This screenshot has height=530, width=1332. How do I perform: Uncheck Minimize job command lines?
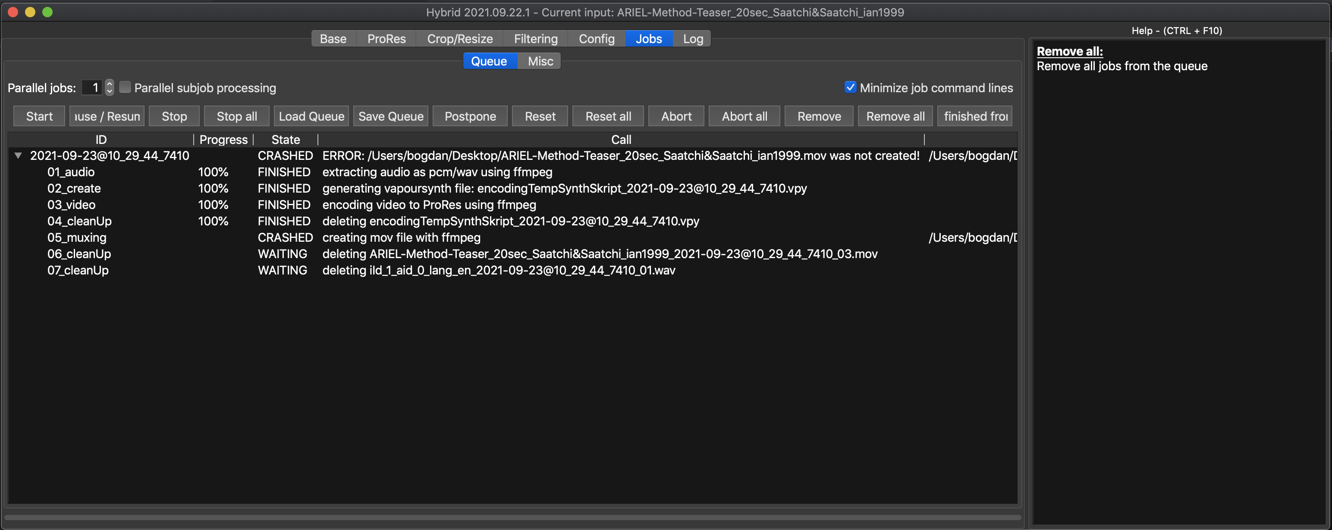(x=850, y=87)
